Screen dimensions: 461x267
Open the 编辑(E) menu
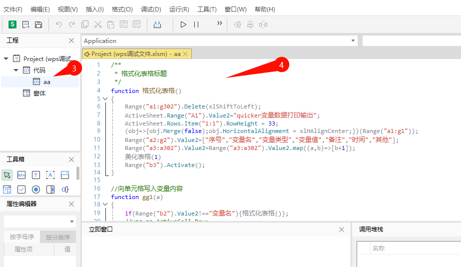tap(40, 9)
